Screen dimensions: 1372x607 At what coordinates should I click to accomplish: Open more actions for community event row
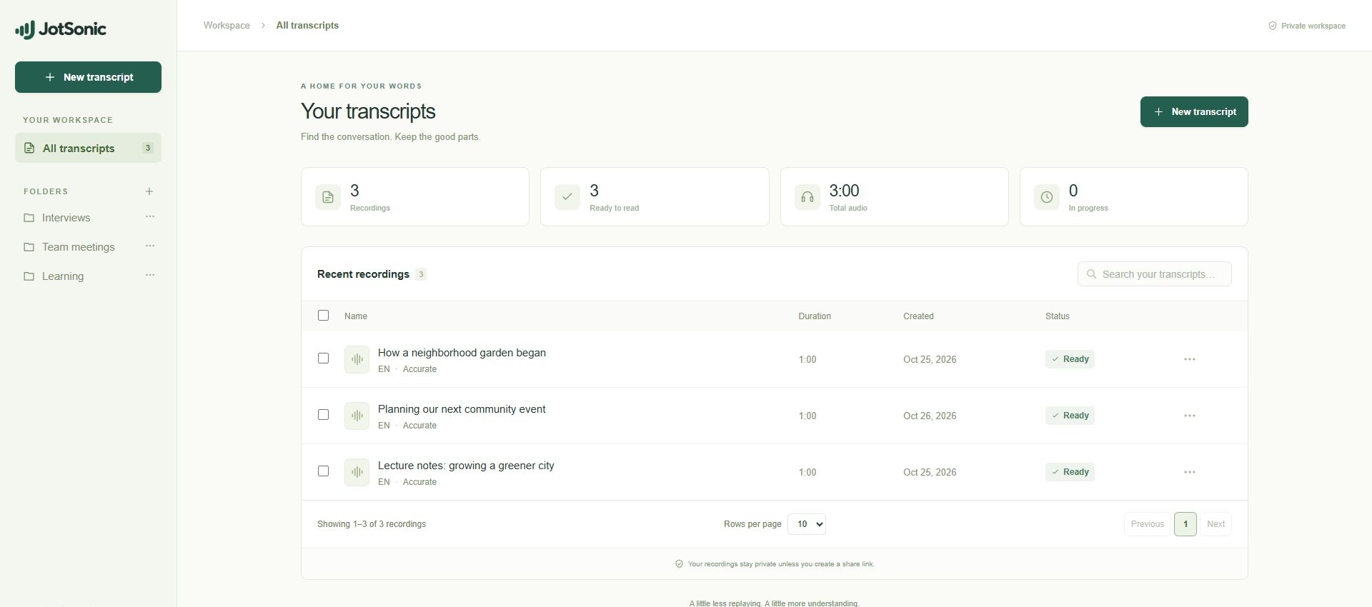coord(1190,416)
